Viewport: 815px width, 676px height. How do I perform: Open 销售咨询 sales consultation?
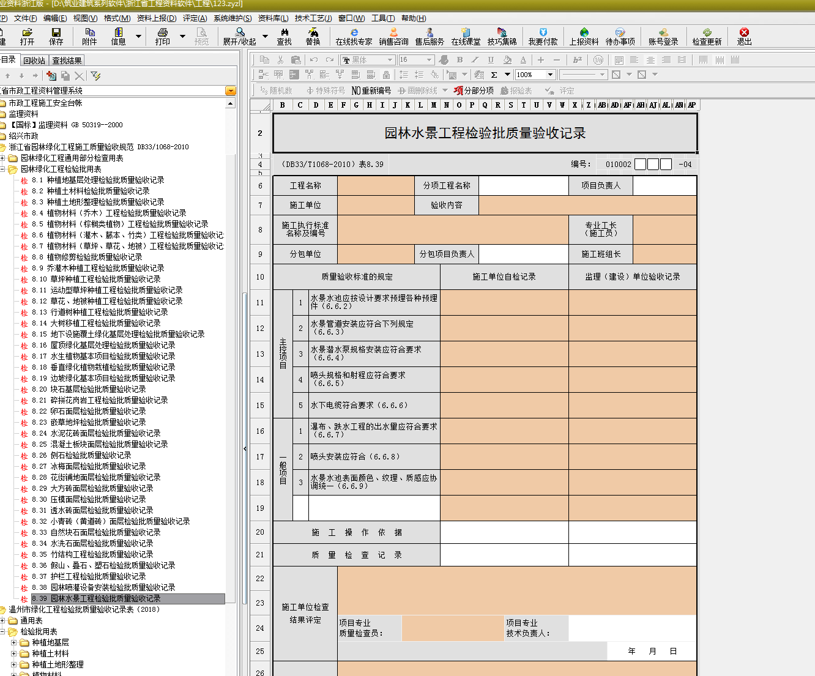(x=393, y=37)
